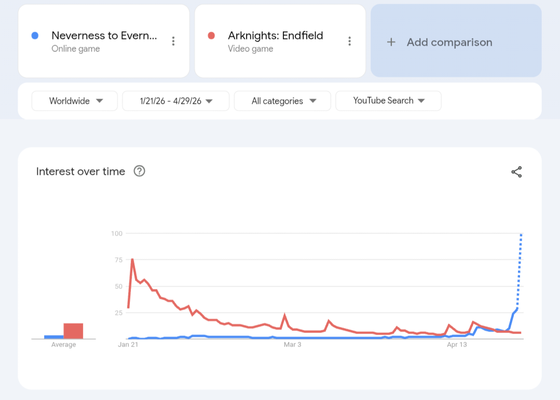Click the Jan 21 peak on red line
Viewport: 560px width, 400px height.
click(132, 259)
